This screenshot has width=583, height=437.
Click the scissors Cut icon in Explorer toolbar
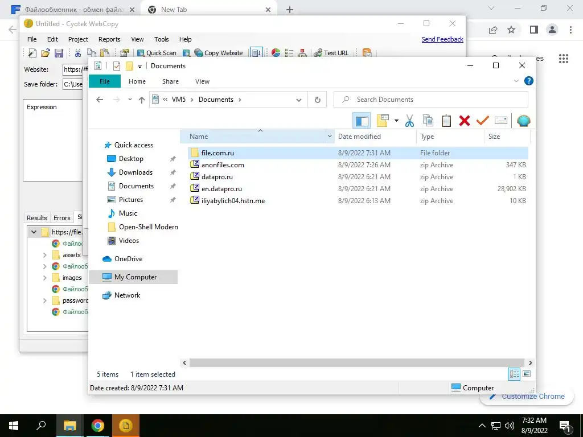(409, 121)
